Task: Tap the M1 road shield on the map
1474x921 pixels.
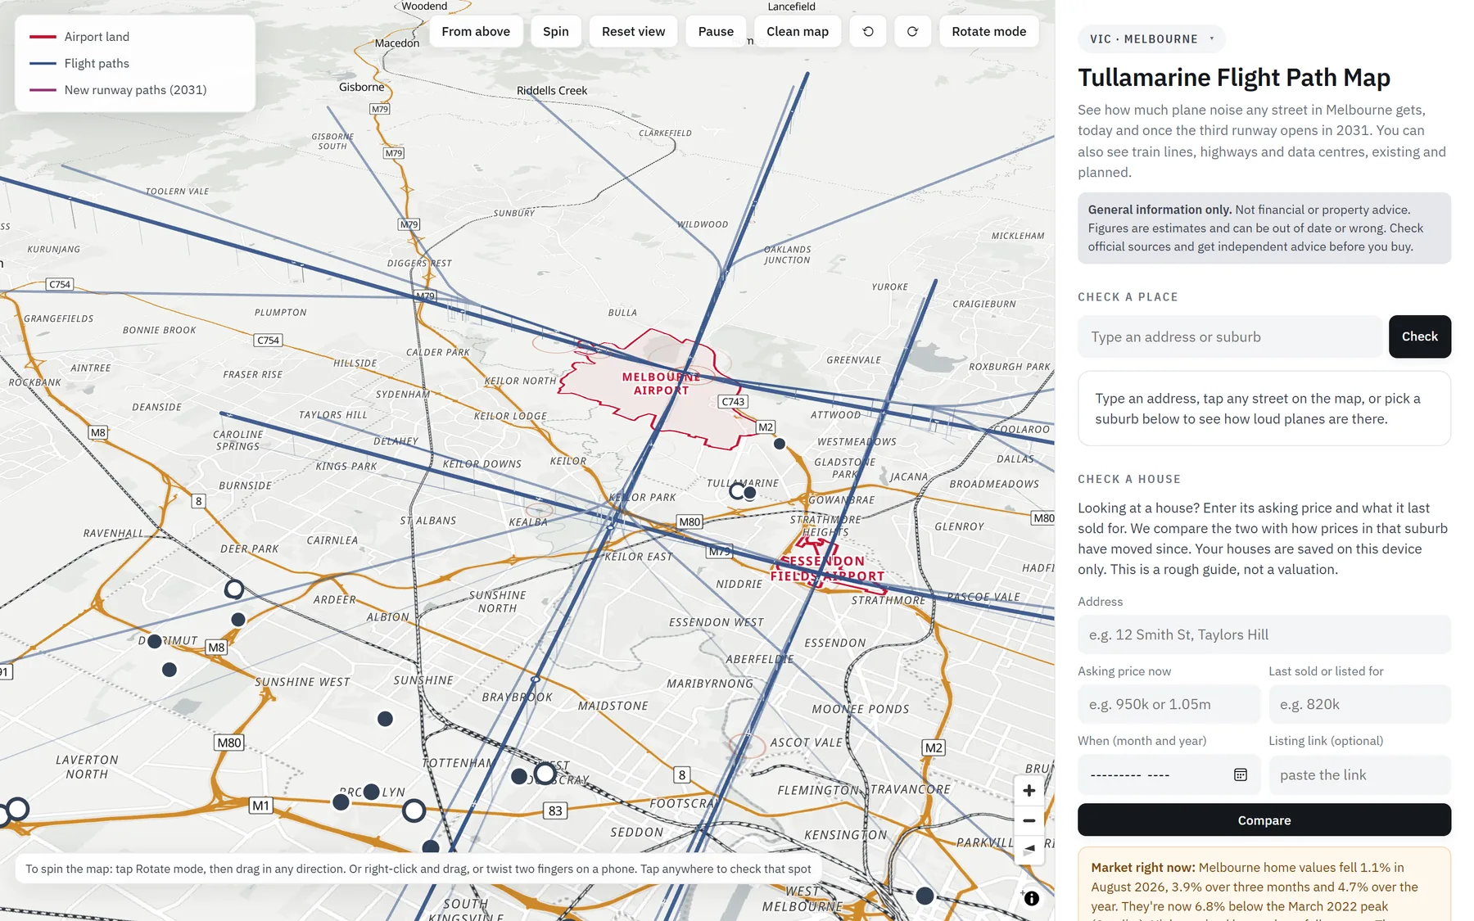Action: (x=260, y=806)
